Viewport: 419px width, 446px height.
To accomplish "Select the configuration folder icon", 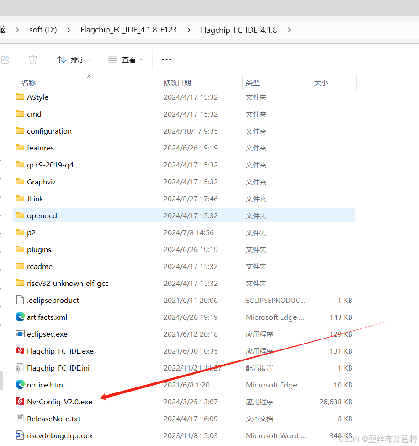I will tap(20, 131).
